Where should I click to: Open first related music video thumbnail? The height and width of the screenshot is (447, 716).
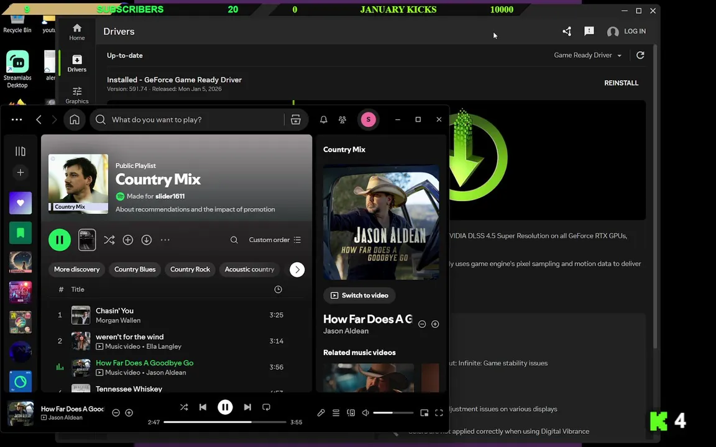tap(369, 378)
